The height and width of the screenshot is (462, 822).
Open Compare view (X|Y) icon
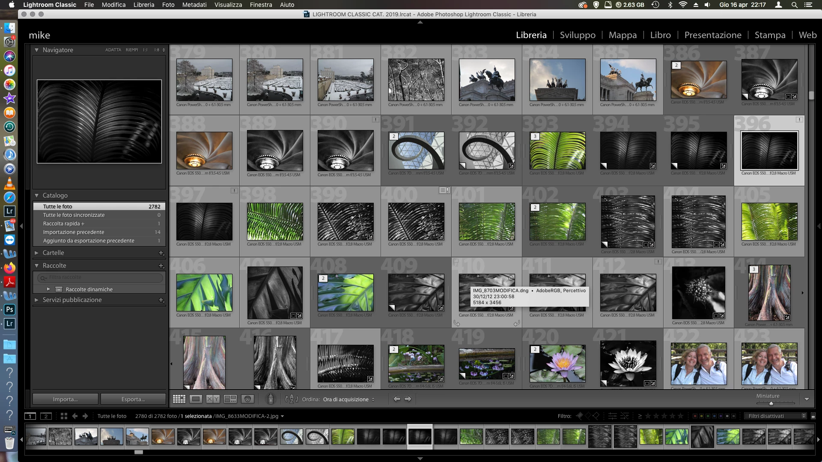(x=213, y=399)
